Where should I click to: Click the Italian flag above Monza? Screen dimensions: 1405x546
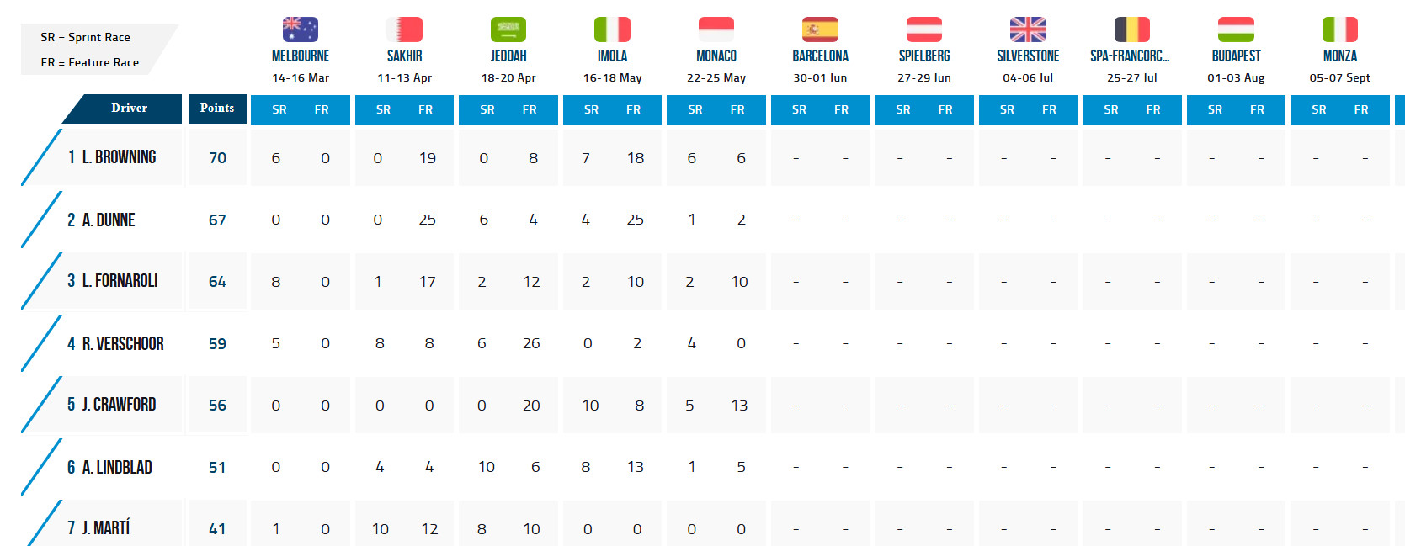point(1340,29)
